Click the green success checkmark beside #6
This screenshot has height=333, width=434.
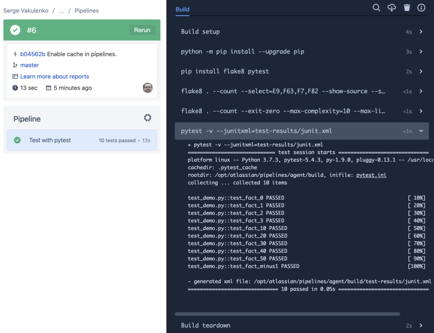(15, 30)
